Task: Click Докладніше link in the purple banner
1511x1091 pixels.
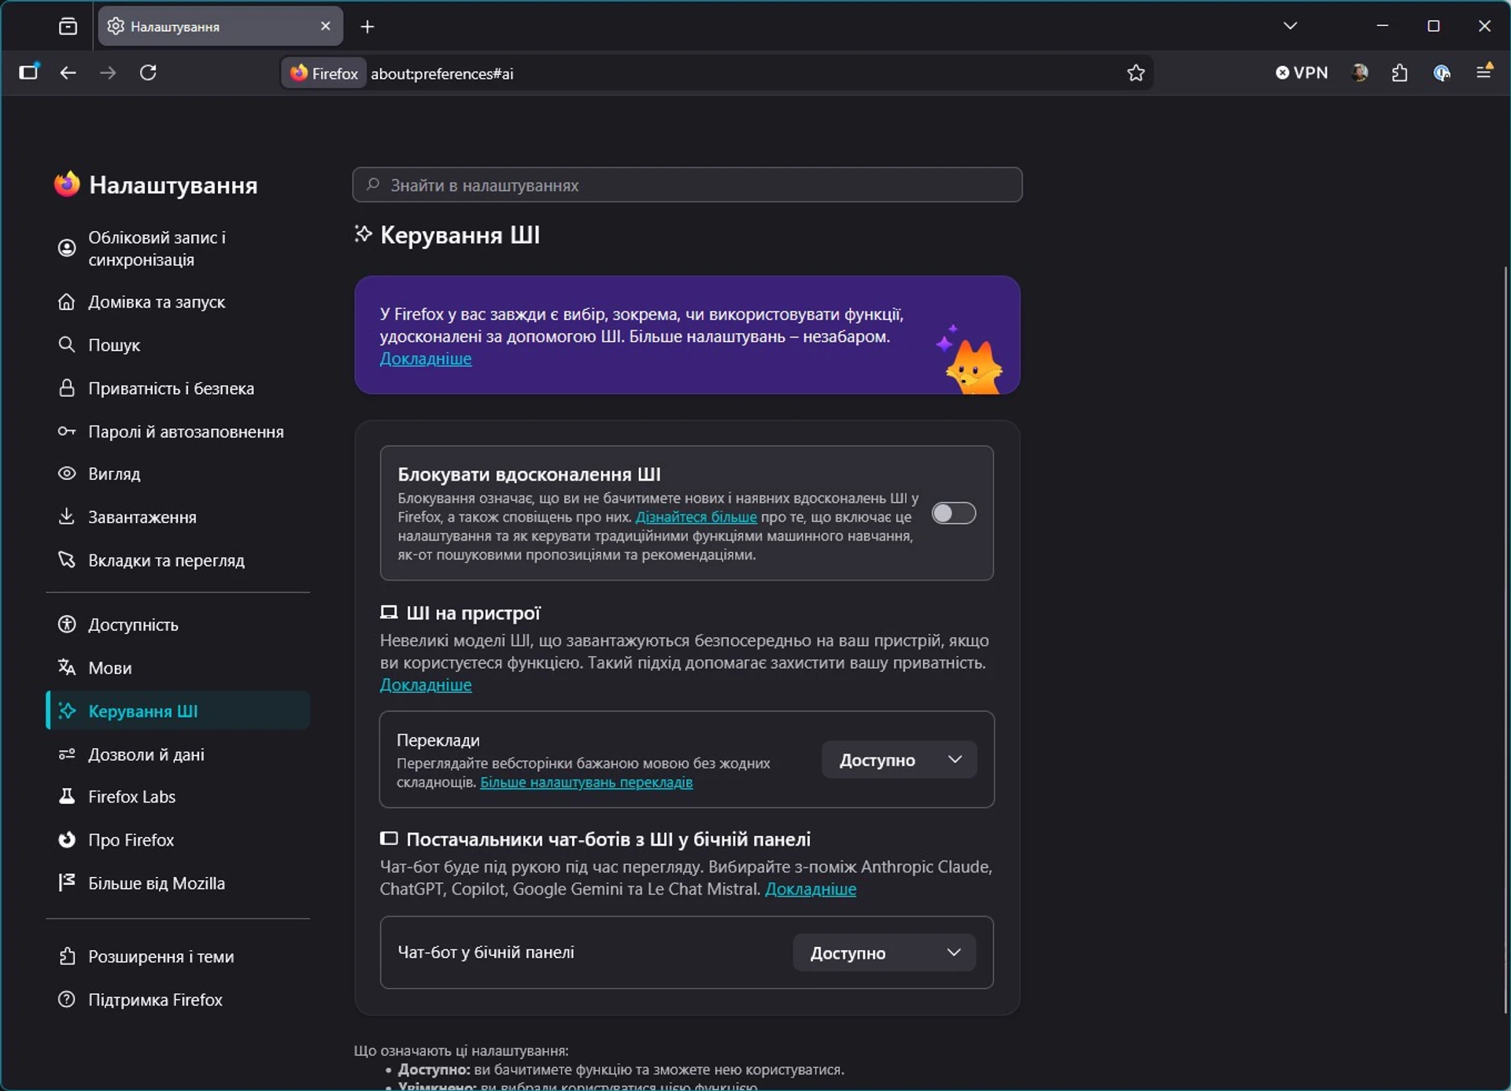Action: click(x=426, y=359)
